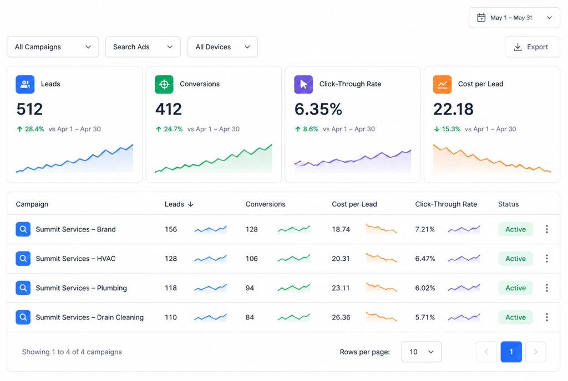568x381 pixels.
Task: Click the green Conversions target icon
Action: [x=164, y=84]
